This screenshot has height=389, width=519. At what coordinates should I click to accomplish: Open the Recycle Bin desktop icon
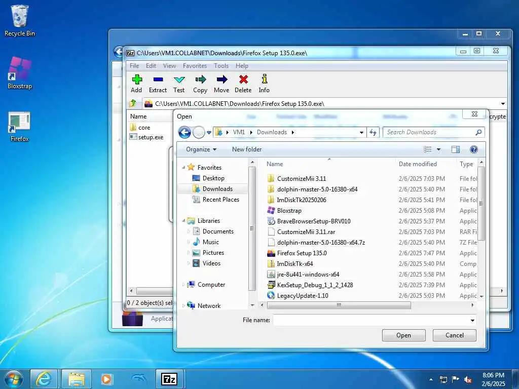point(20,20)
